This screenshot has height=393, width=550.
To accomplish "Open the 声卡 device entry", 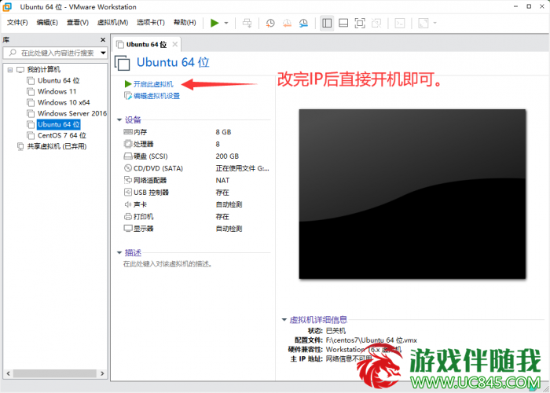I will click(x=141, y=204).
